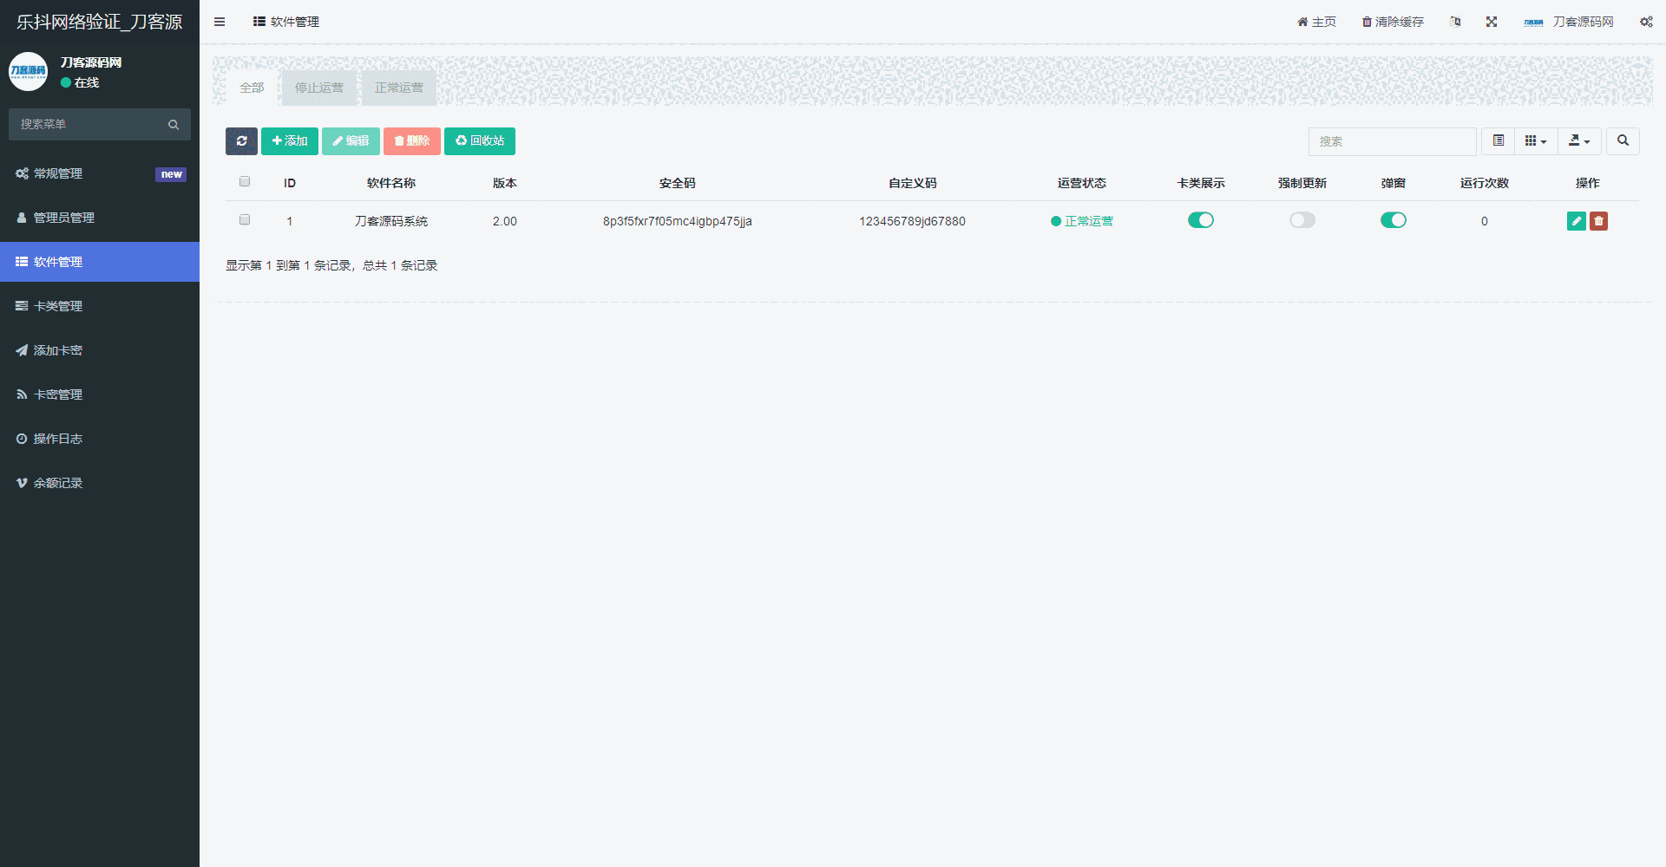Open 常规管理 in the sidebar

coord(100,173)
